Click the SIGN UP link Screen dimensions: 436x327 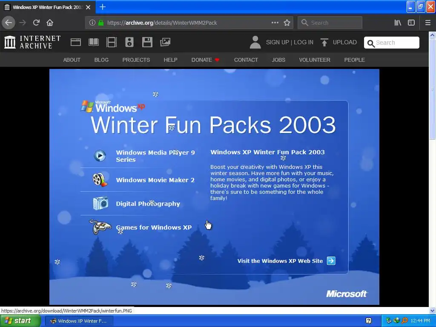click(x=278, y=42)
